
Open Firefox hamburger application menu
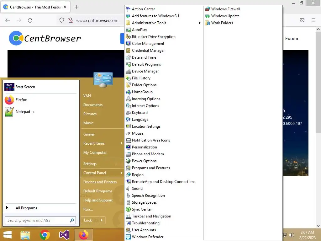[x=313, y=20]
